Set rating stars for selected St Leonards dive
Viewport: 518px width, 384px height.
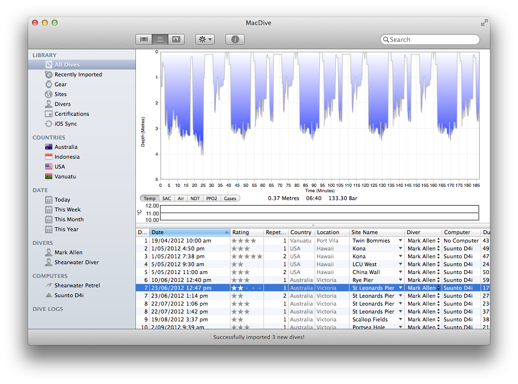247,288
